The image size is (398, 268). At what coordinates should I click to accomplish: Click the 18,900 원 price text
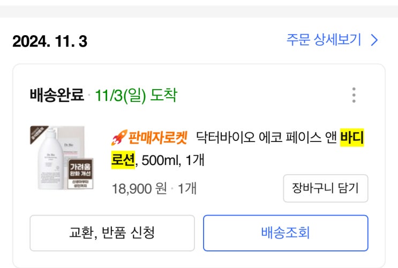click(x=139, y=188)
